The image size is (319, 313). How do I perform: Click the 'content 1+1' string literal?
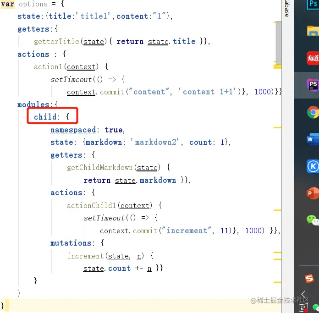pyautogui.click(x=207, y=92)
